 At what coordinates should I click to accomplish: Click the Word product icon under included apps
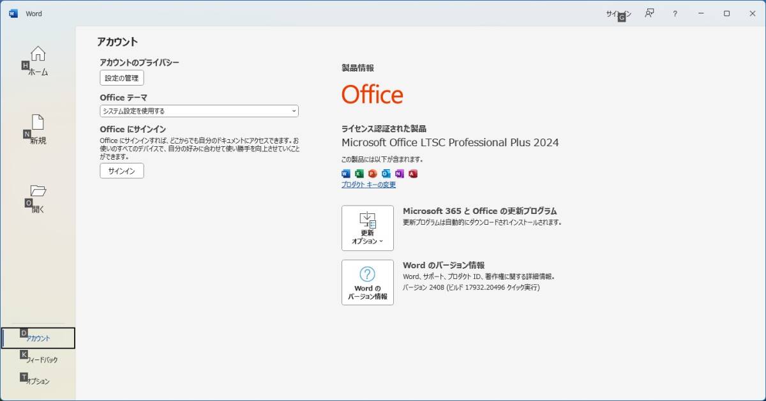coord(346,174)
